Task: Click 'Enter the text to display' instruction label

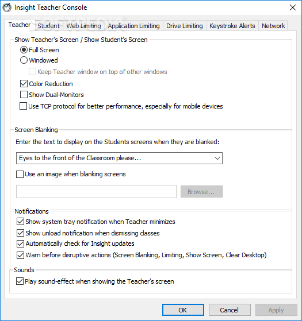Action: click(117, 142)
